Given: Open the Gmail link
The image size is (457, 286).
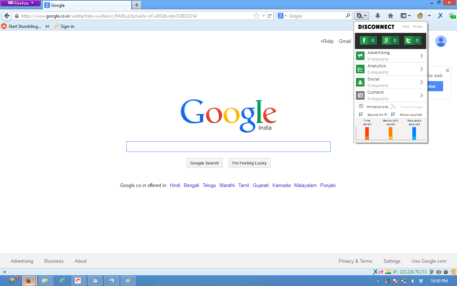Looking at the screenshot, I should [x=345, y=41].
